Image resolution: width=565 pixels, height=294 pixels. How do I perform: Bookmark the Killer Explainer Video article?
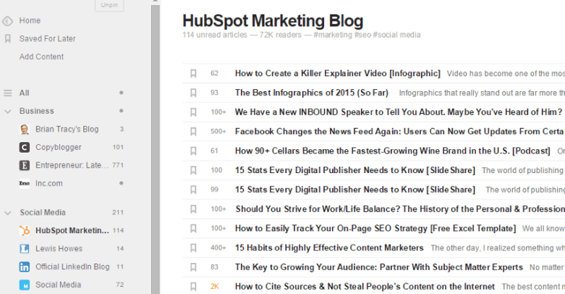tap(193, 74)
